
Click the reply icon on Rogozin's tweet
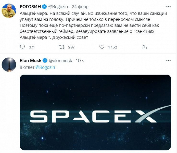tap(22, 47)
